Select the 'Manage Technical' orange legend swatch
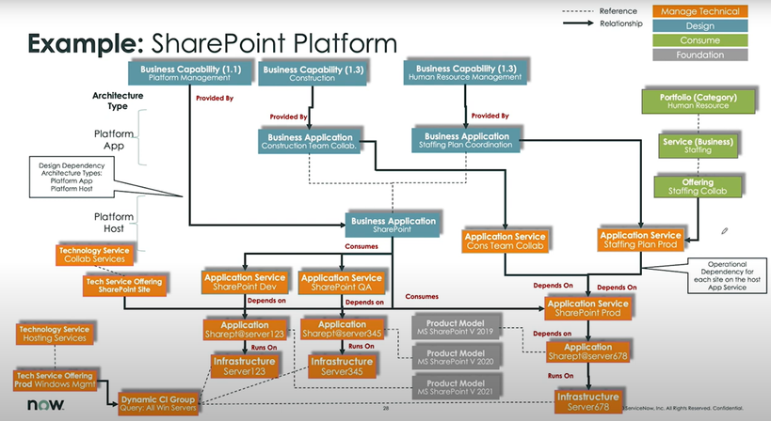Viewport: 771px width, 421px height. click(700, 11)
